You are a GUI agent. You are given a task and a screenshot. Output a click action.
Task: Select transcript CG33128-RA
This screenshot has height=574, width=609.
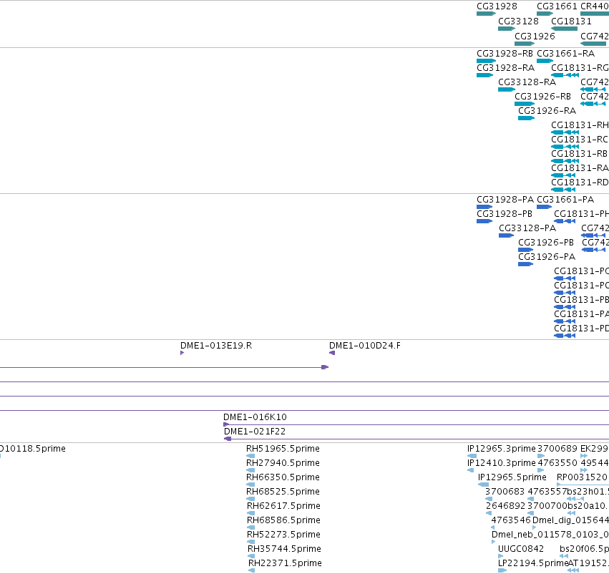tap(507, 89)
